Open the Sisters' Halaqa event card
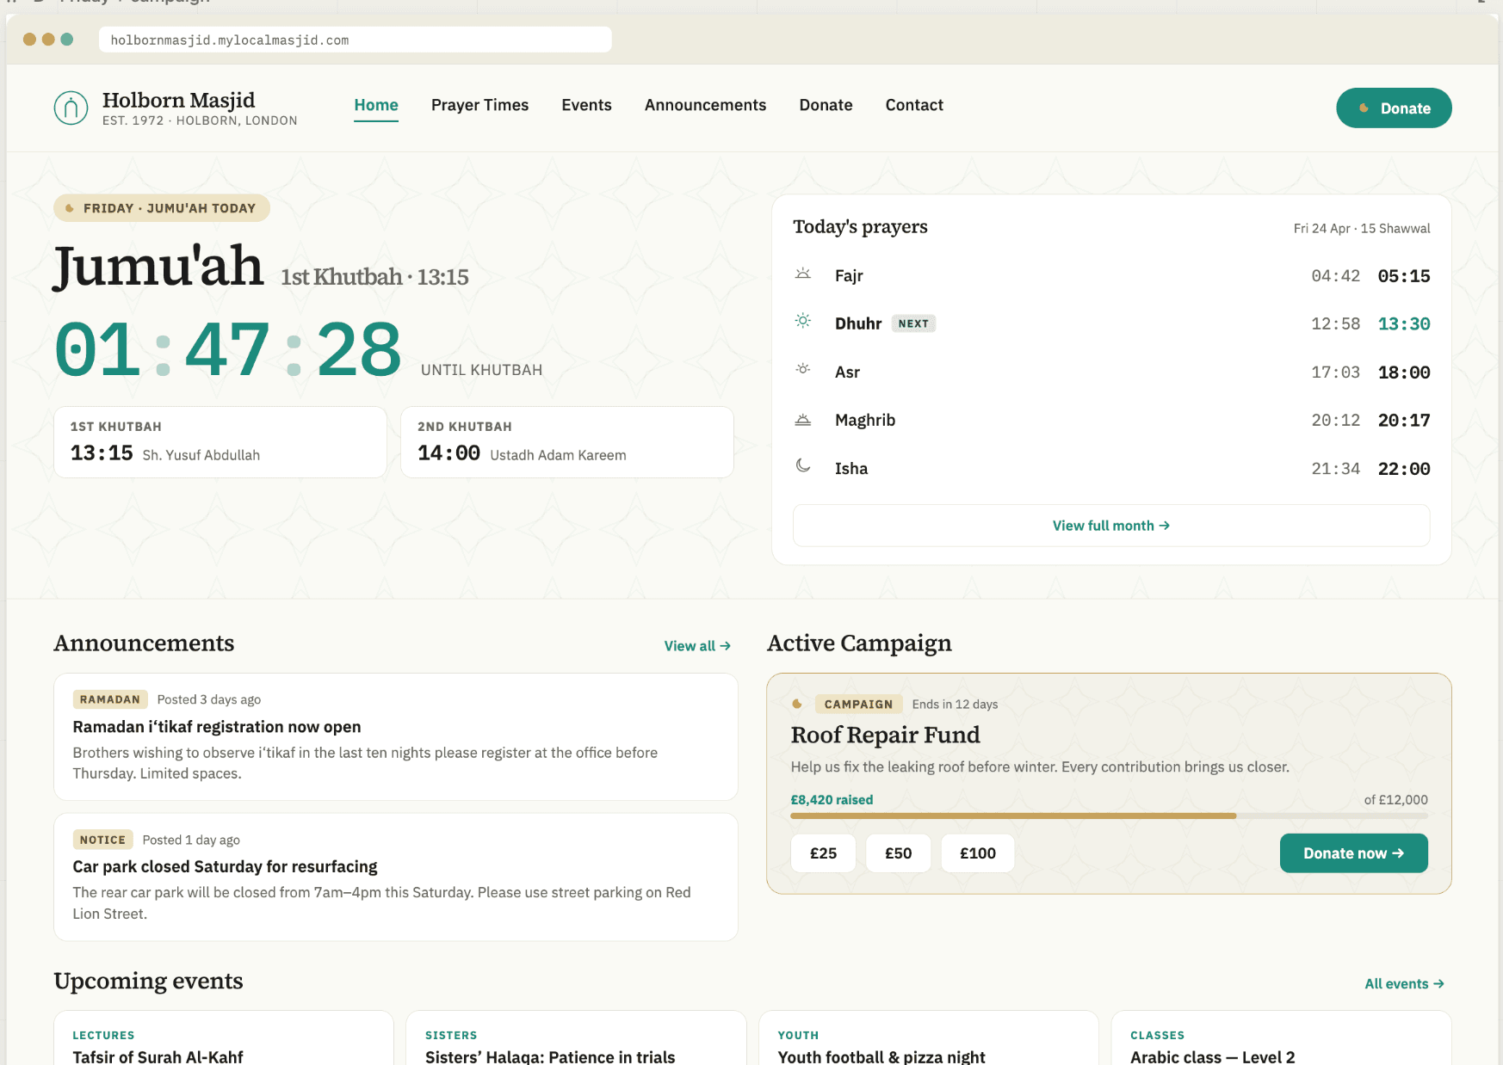Screen dimensions: 1503x1065 click(576, 1038)
